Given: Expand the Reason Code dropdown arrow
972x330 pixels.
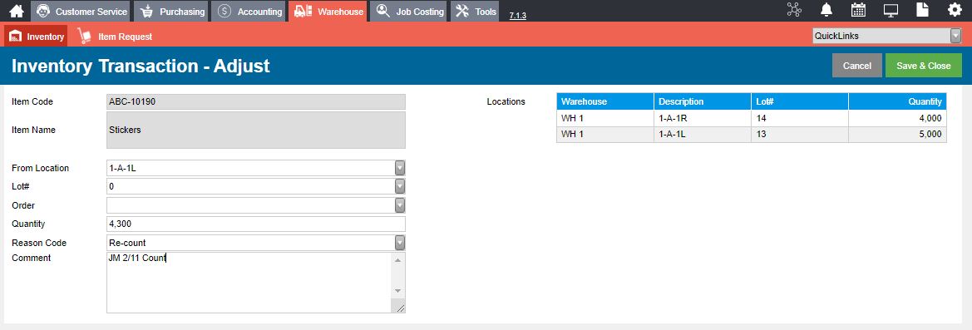Looking at the screenshot, I should 400,243.
